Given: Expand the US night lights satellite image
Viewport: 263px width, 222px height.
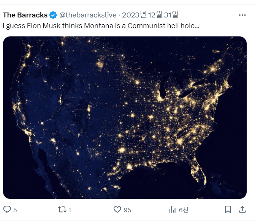Looking at the screenshot, I should click(x=125, y=118).
